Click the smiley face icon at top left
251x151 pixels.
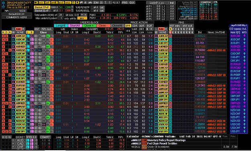tap(4, 3)
